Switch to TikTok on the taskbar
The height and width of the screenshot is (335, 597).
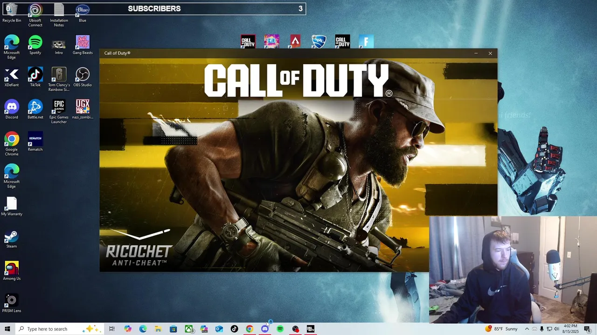coord(234,329)
